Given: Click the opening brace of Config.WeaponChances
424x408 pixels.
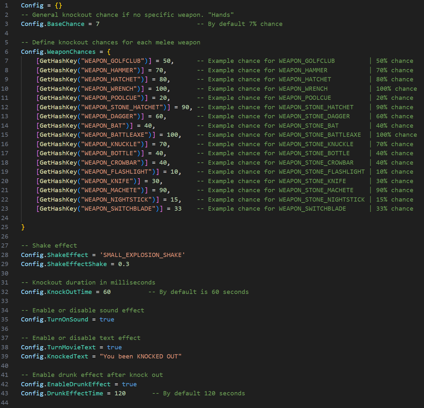Looking at the screenshot, I should (x=109, y=52).
